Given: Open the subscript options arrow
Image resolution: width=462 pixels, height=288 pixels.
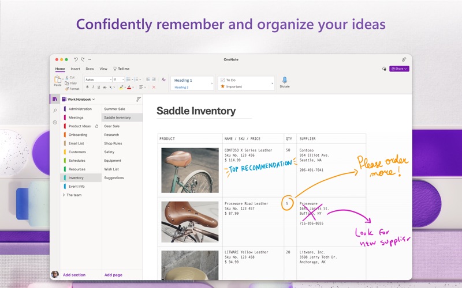Looking at the screenshot, I should click(x=114, y=88).
